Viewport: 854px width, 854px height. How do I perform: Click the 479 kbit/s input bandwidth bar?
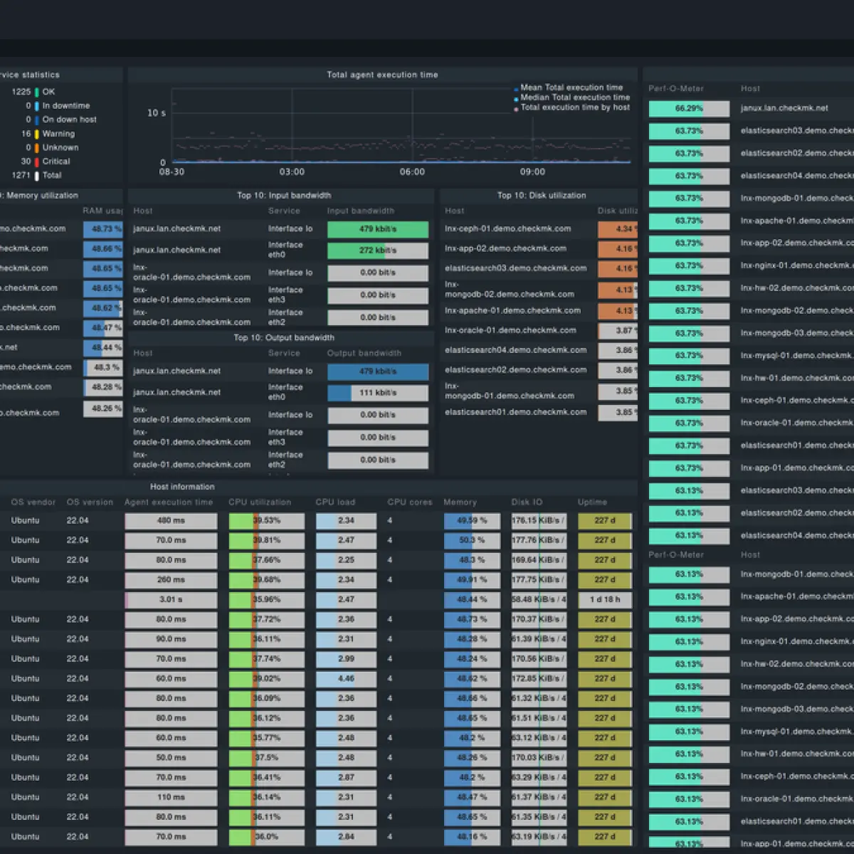(x=378, y=229)
